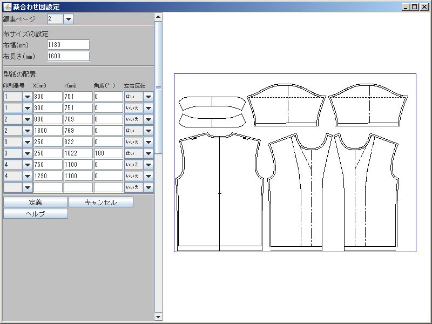Click the 角度(°) column header
432x324 pixels.
104,86
